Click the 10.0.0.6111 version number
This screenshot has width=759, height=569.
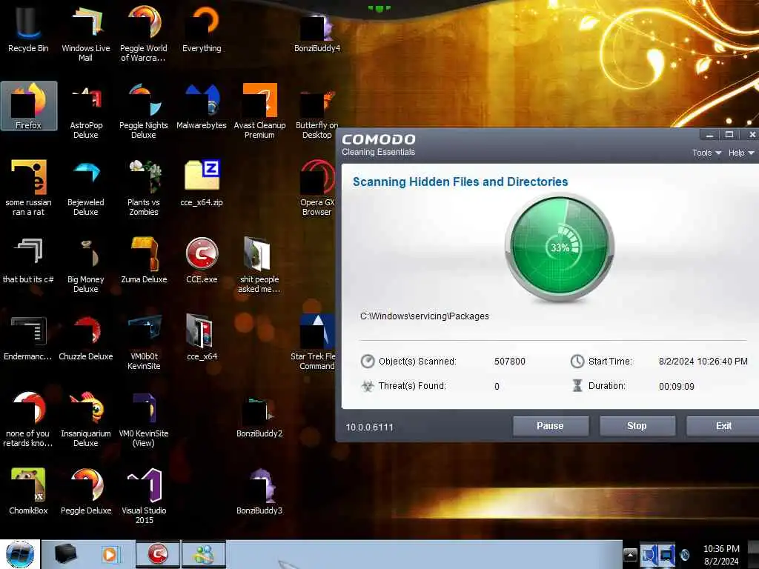pos(369,427)
